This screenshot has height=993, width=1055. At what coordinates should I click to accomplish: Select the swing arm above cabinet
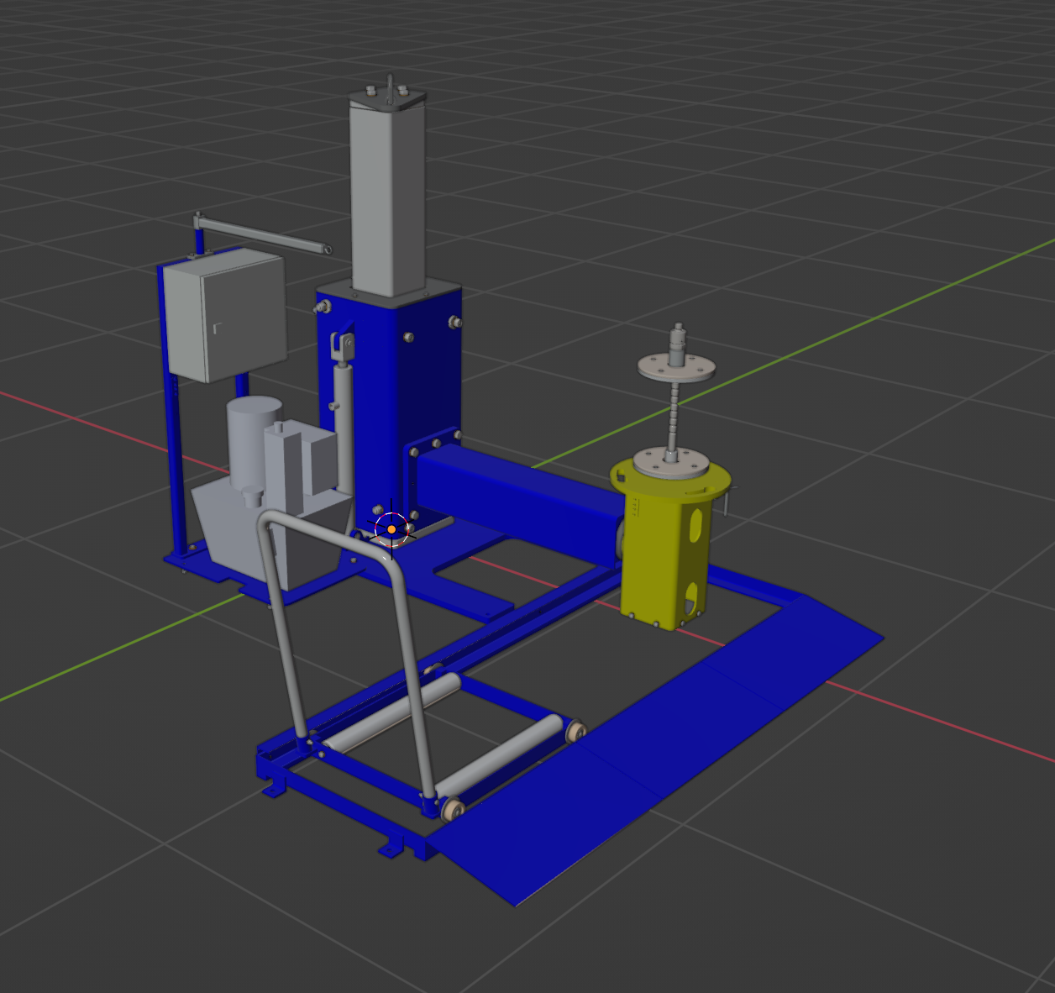pyautogui.click(x=260, y=234)
